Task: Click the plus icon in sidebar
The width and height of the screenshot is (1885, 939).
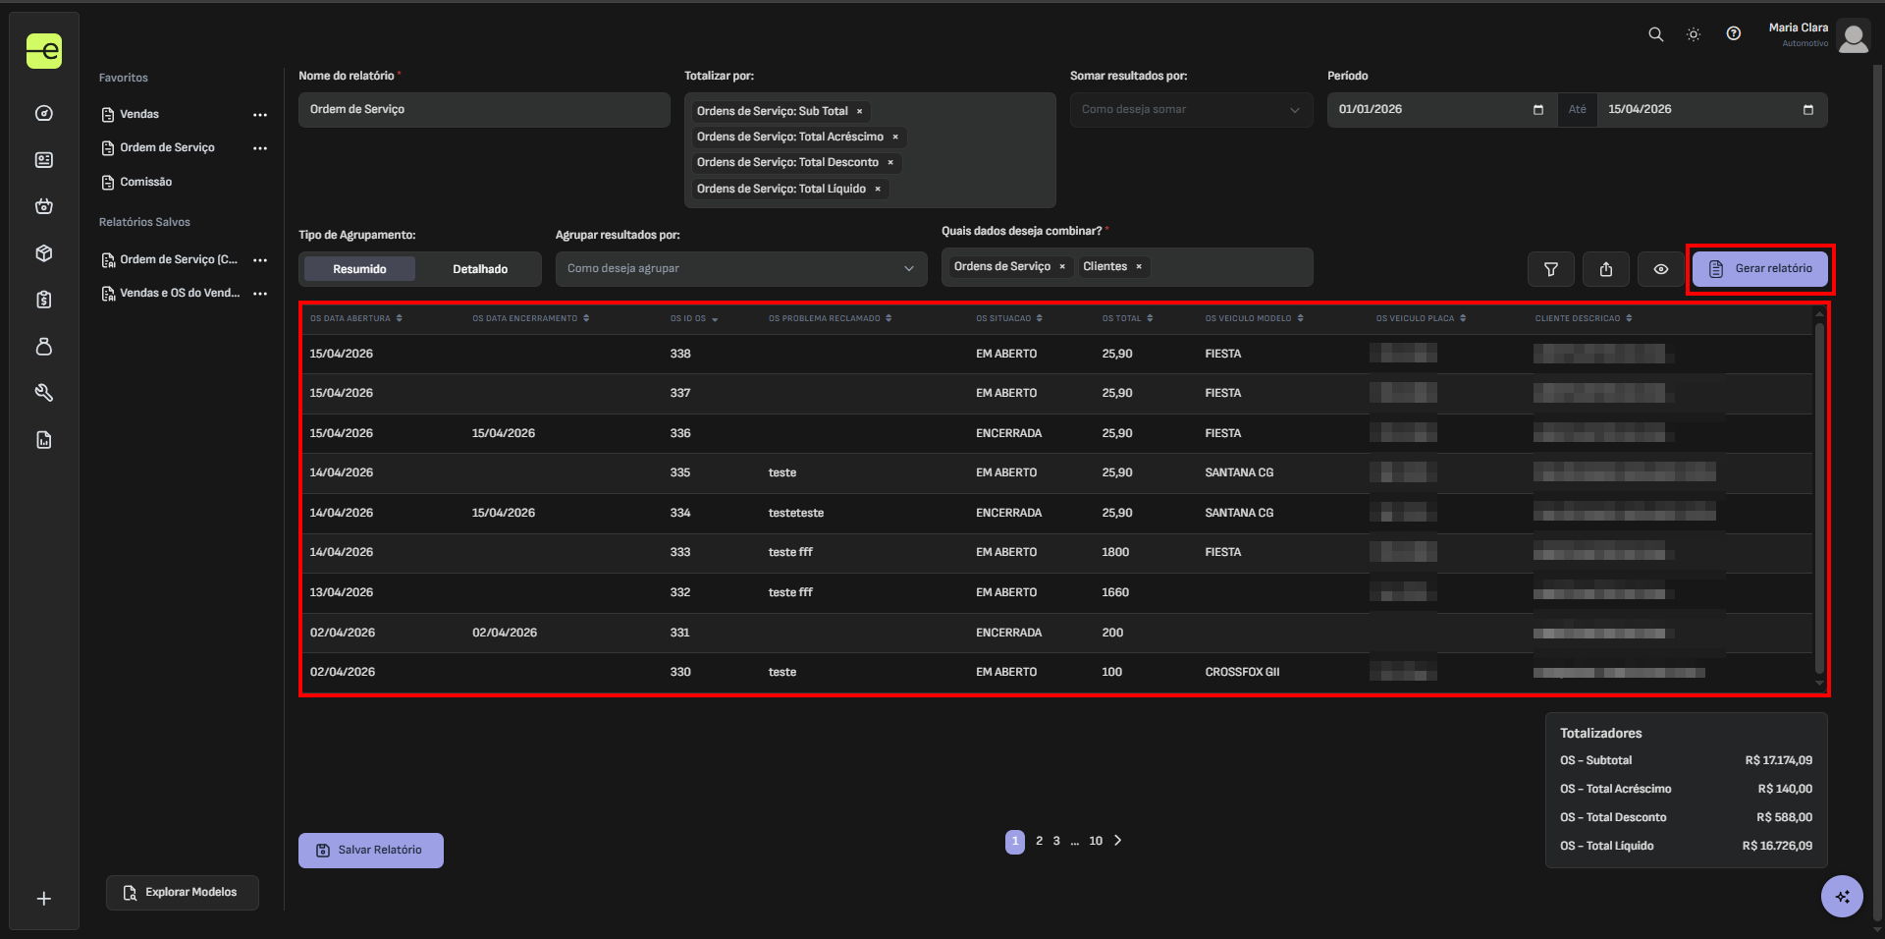Action: (44, 899)
